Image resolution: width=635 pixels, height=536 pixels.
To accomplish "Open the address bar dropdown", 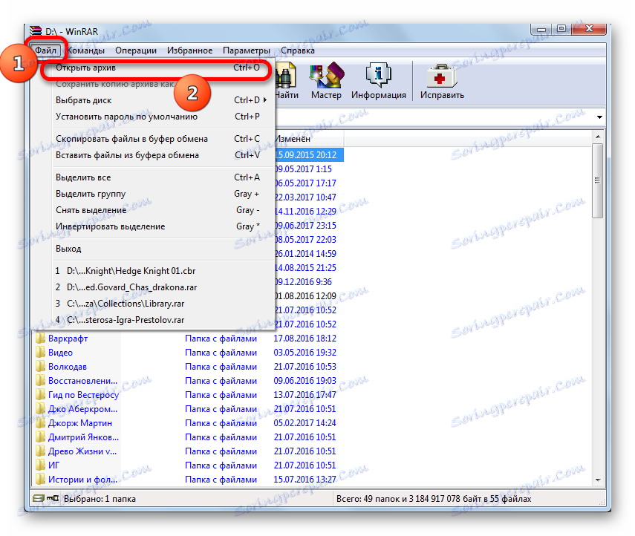I will click(x=599, y=117).
